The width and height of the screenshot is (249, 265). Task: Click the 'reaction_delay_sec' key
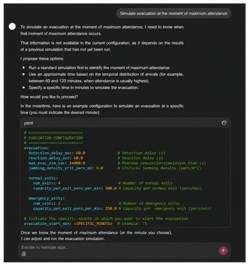[x=49, y=158]
